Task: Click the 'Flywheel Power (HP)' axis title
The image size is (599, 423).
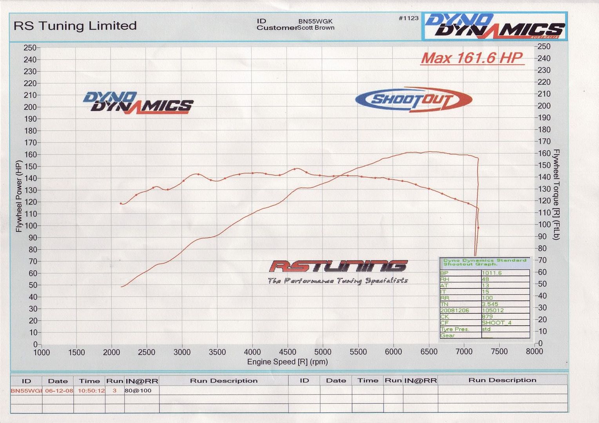Action: (18, 196)
